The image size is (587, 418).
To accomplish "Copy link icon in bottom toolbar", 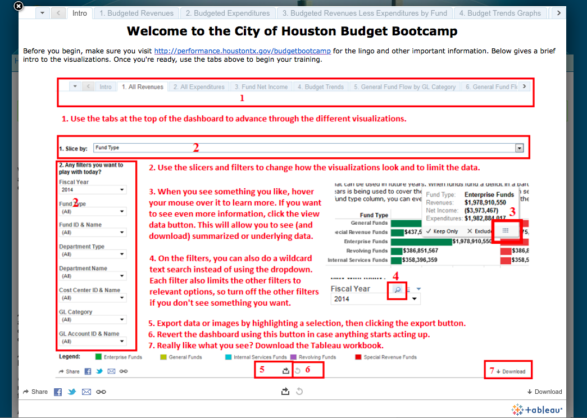I will (101, 392).
